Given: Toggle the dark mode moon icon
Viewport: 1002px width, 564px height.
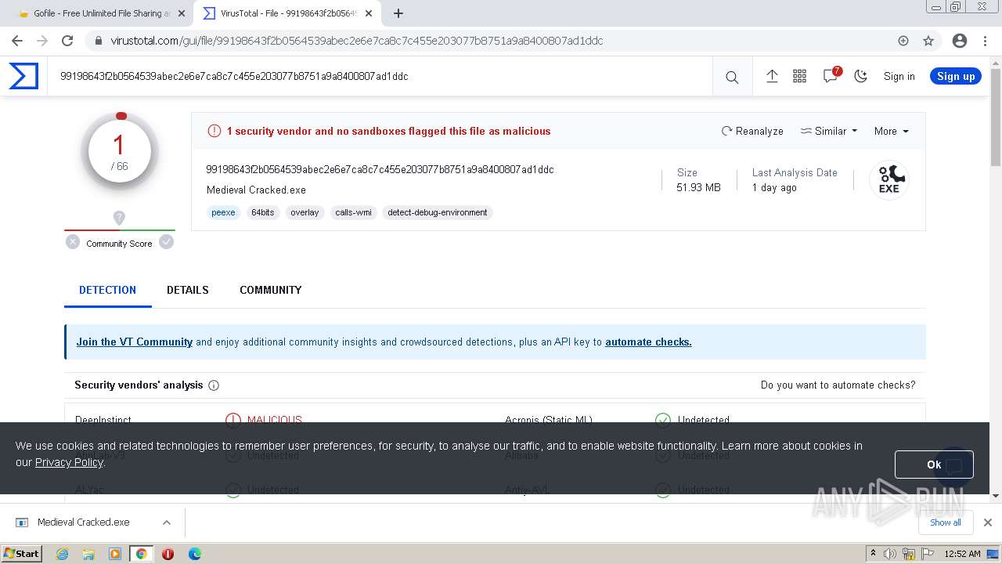Looking at the screenshot, I should 860,76.
